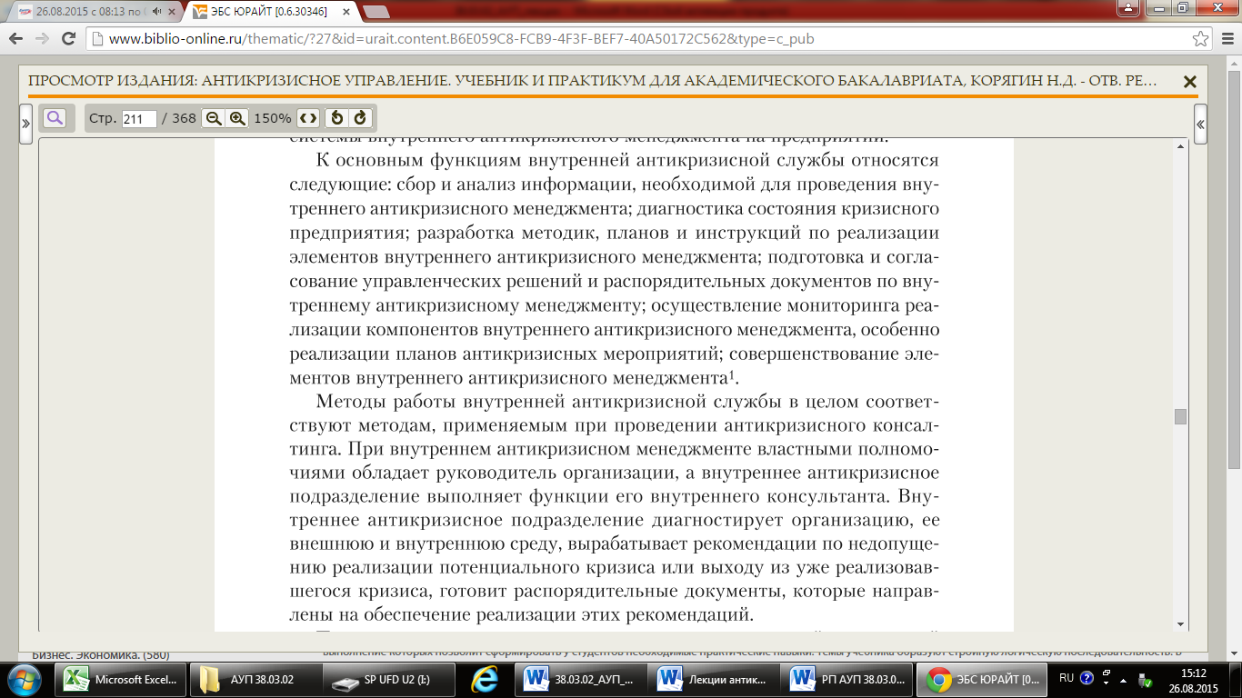The width and height of the screenshot is (1242, 698).
Task: Click the publication title header text
Action: point(593,82)
